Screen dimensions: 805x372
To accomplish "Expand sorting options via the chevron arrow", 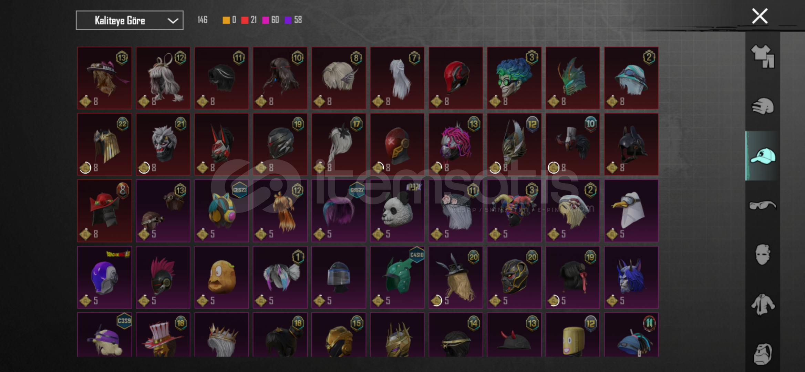I will click(173, 21).
